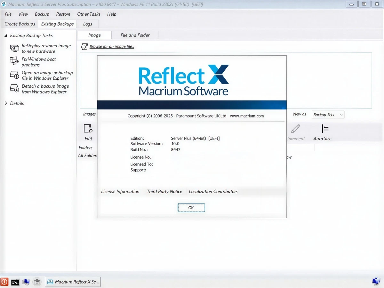This screenshot has width=384, height=288.
Task: Click the camera screenshot taskbar icon
Action: 37,282
